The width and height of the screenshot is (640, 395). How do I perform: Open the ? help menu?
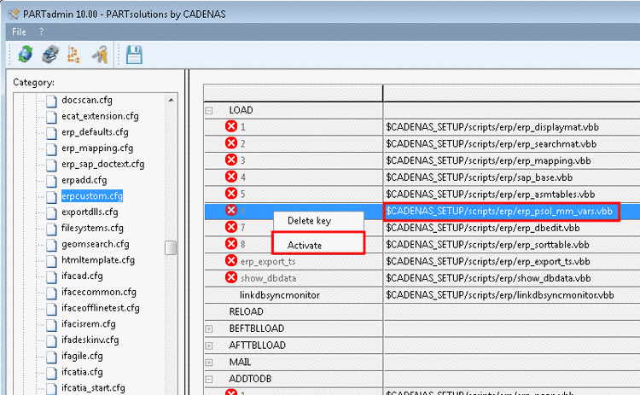click(x=41, y=32)
